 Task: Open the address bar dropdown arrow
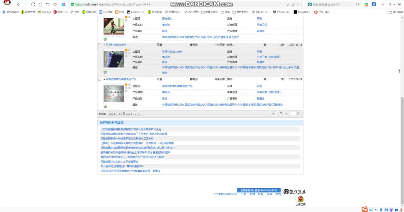(x=299, y=4)
